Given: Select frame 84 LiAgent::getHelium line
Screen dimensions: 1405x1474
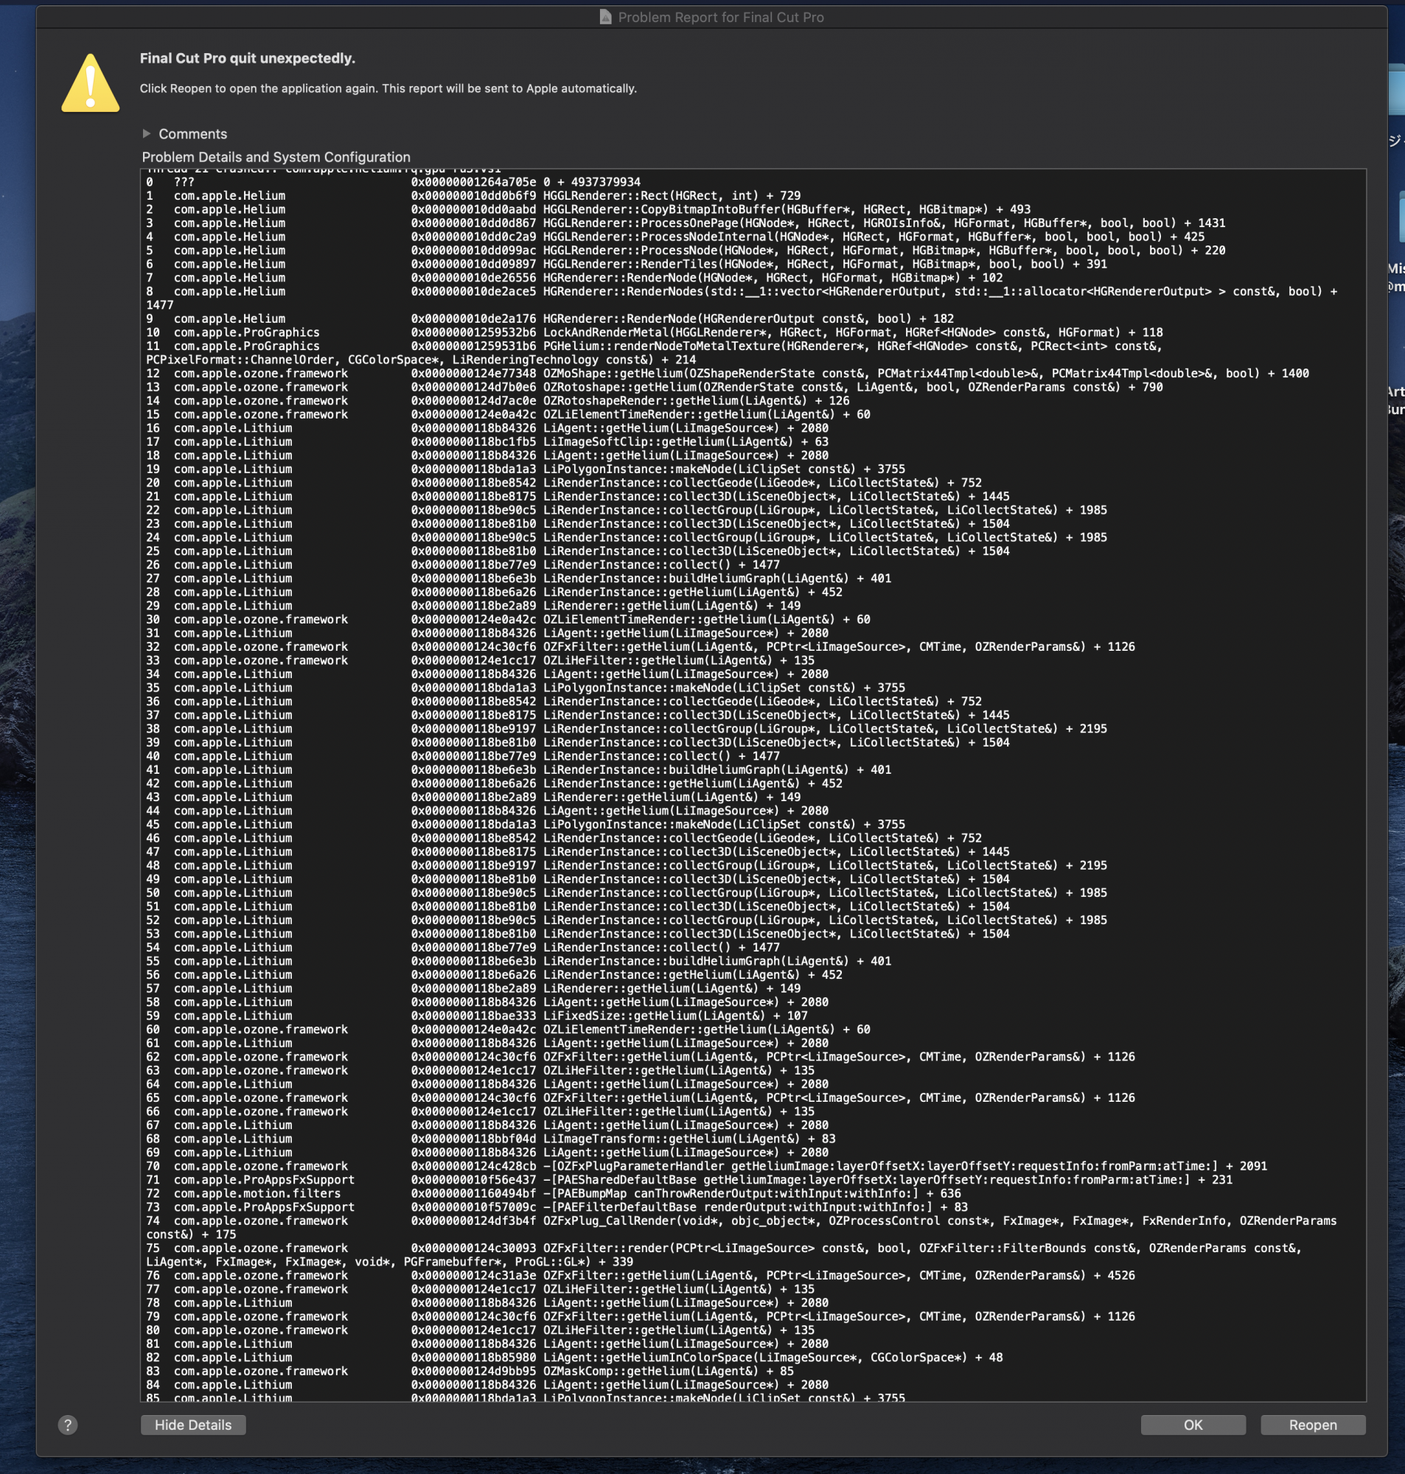Looking at the screenshot, I should click(x=487, y=1385).
